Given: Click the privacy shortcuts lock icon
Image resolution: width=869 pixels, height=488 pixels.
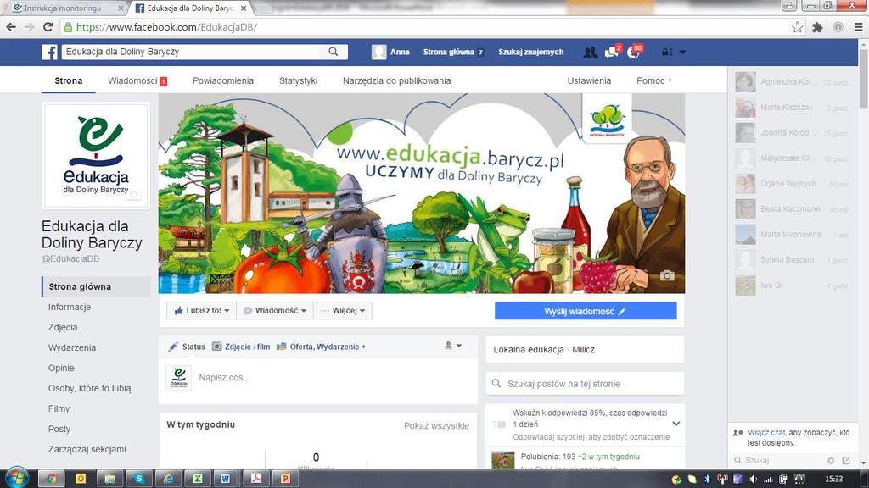Looking at the screenshot, I should [x=667, y=52].
